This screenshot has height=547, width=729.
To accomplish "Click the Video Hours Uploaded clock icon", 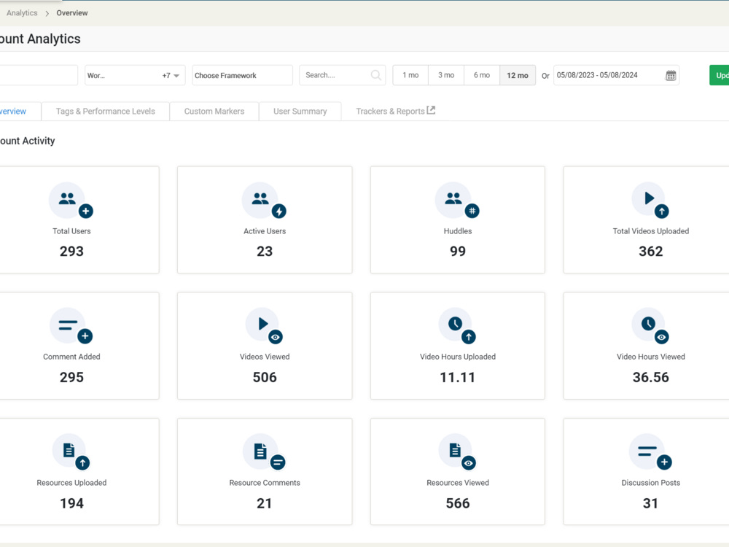I will (457, 326).
